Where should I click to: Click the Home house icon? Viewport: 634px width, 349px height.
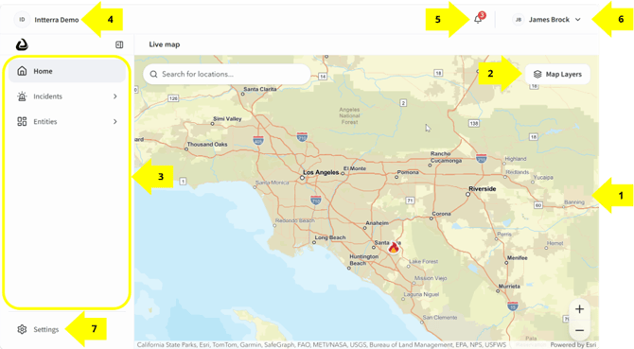[22, 71]
